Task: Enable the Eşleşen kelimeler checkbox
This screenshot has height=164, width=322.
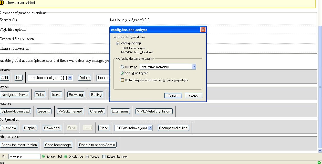Action: [x=104, y=156]
